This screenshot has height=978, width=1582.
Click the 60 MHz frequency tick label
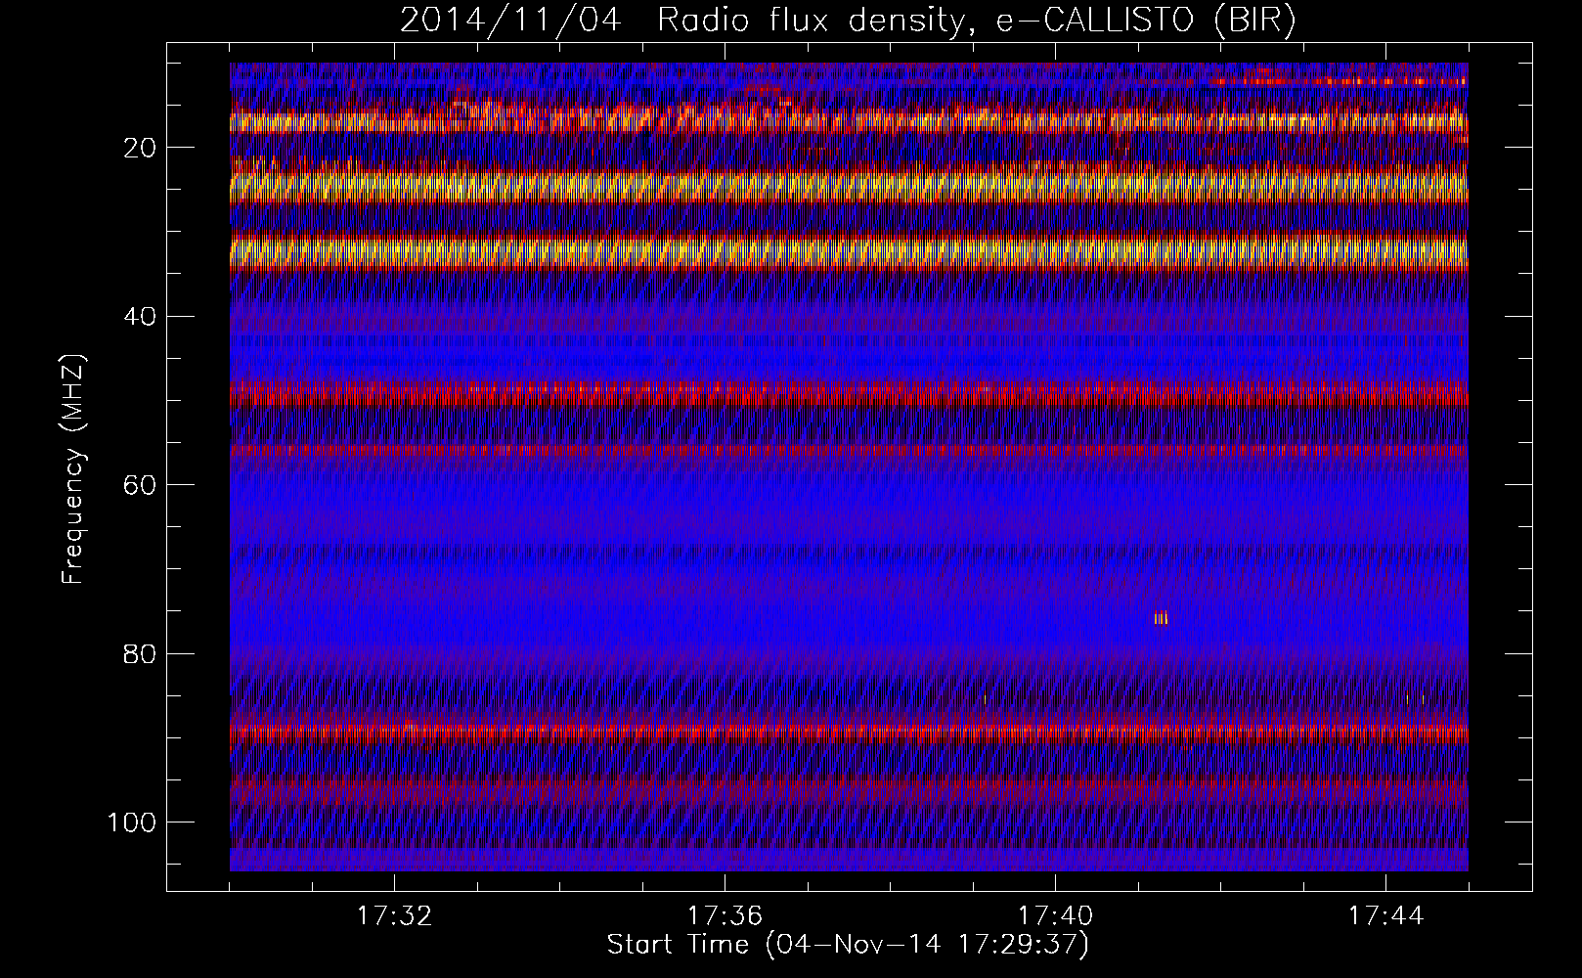[x=141, y=485]
